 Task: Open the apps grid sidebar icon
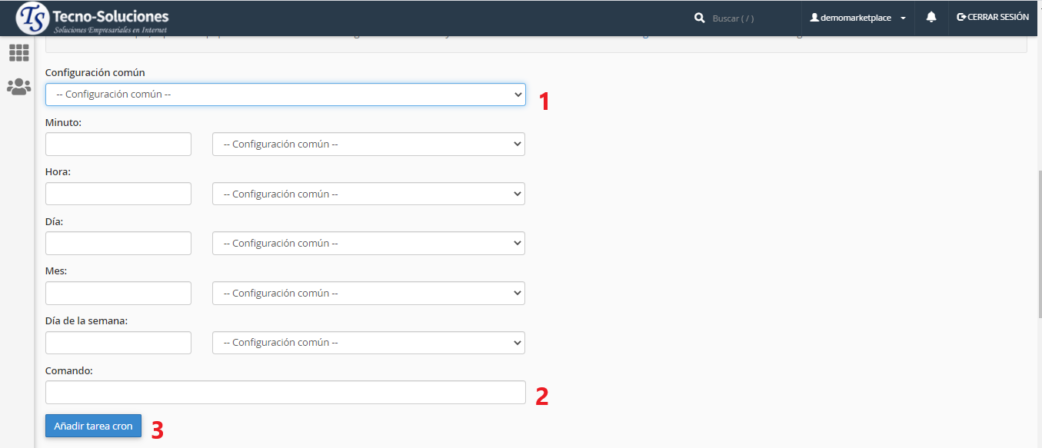(x=18, y=53)
